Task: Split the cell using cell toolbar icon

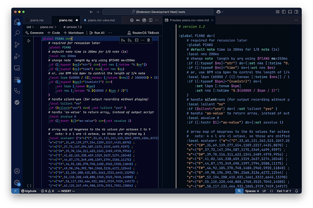Action: click(137, 40)
